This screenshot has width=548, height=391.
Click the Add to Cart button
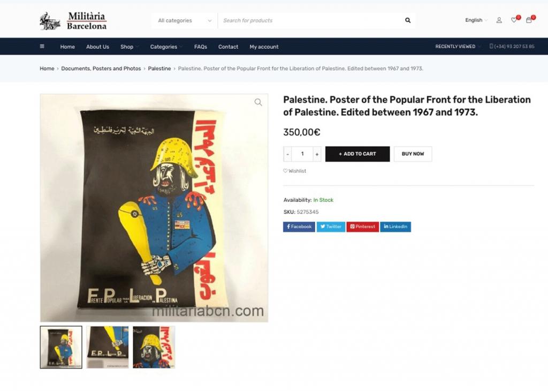coord(357,154)
